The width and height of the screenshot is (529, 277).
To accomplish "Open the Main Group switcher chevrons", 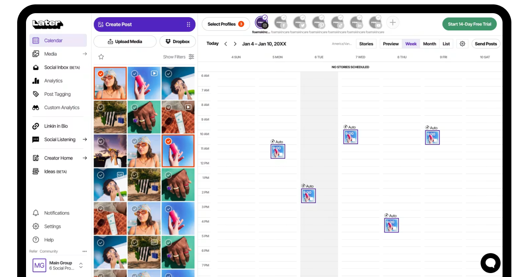I will [81, 266].
